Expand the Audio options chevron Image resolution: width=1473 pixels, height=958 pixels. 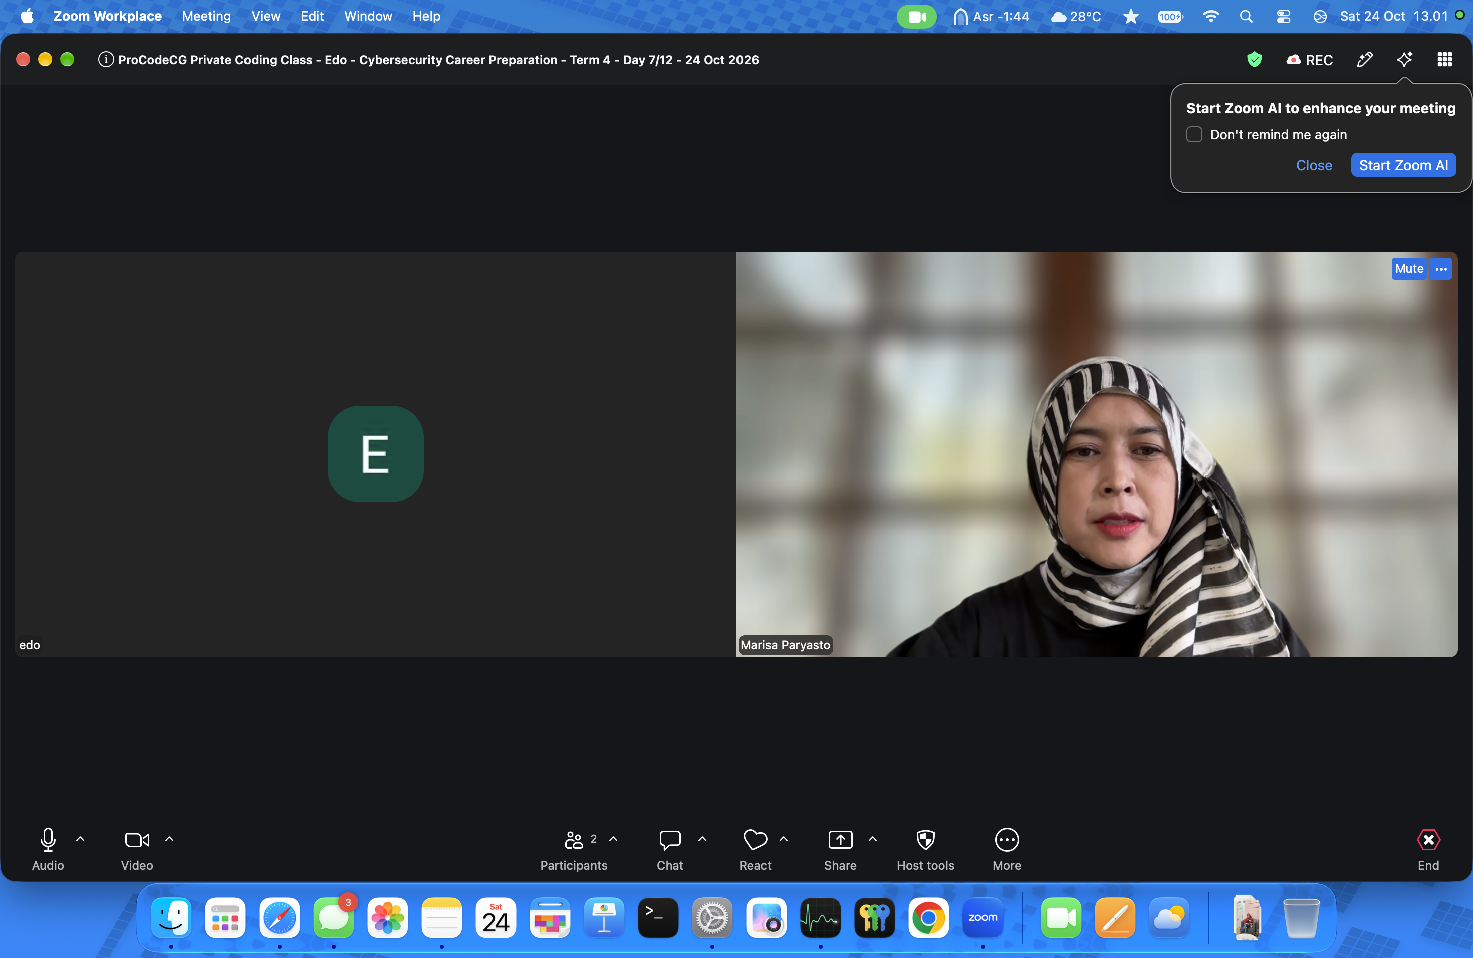[x=80, y=839]
